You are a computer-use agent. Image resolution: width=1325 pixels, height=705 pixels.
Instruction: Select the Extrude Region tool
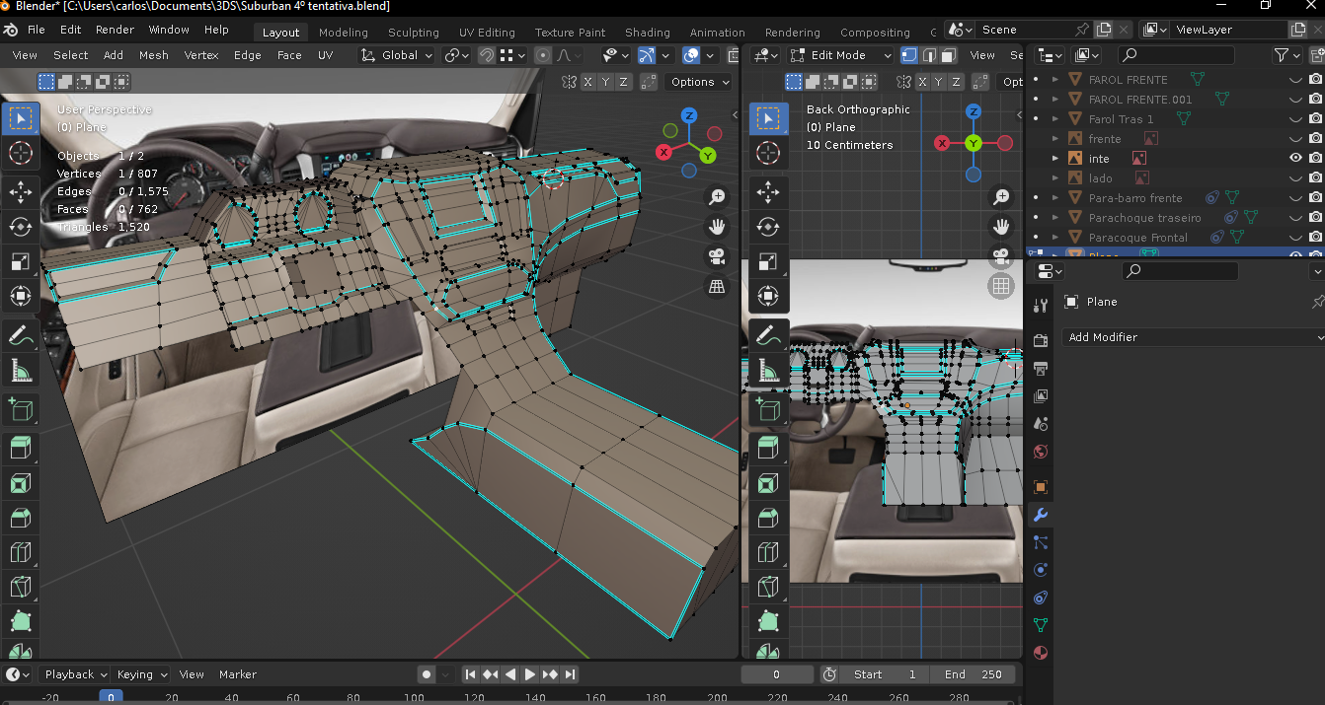click(x=20, y=449)
